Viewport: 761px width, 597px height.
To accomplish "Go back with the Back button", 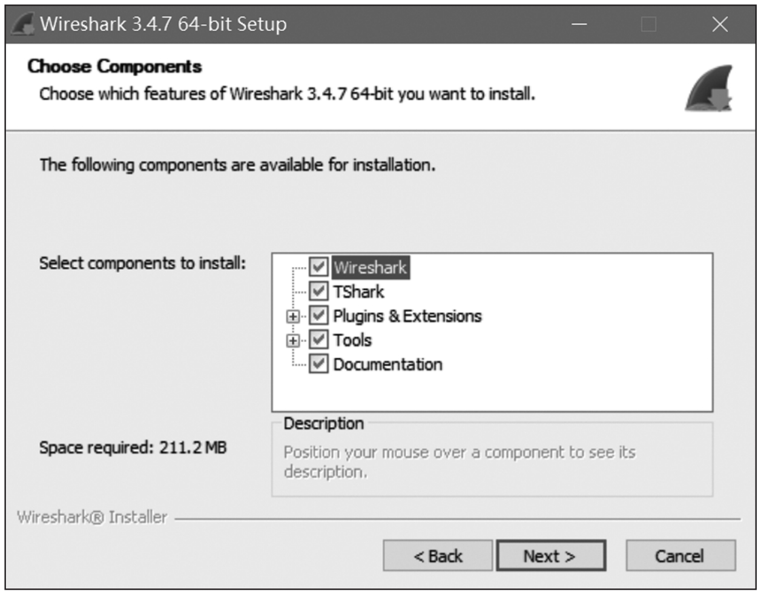I will click(438, 556).
